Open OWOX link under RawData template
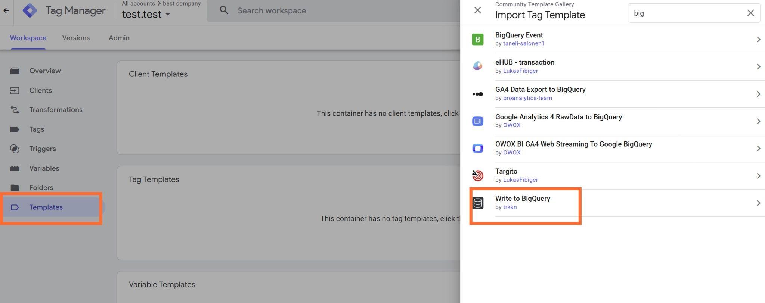This screenshot has width=765, height=303. pos(512,125)
